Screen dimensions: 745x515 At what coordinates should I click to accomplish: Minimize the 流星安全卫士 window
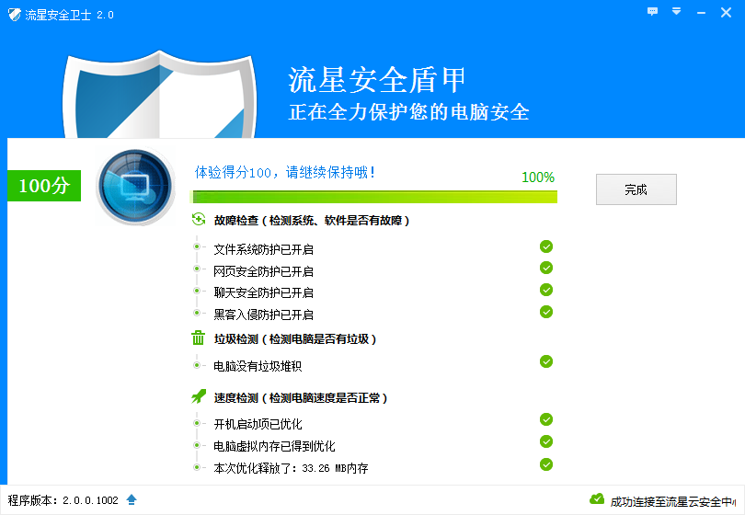tap(701, 13)
